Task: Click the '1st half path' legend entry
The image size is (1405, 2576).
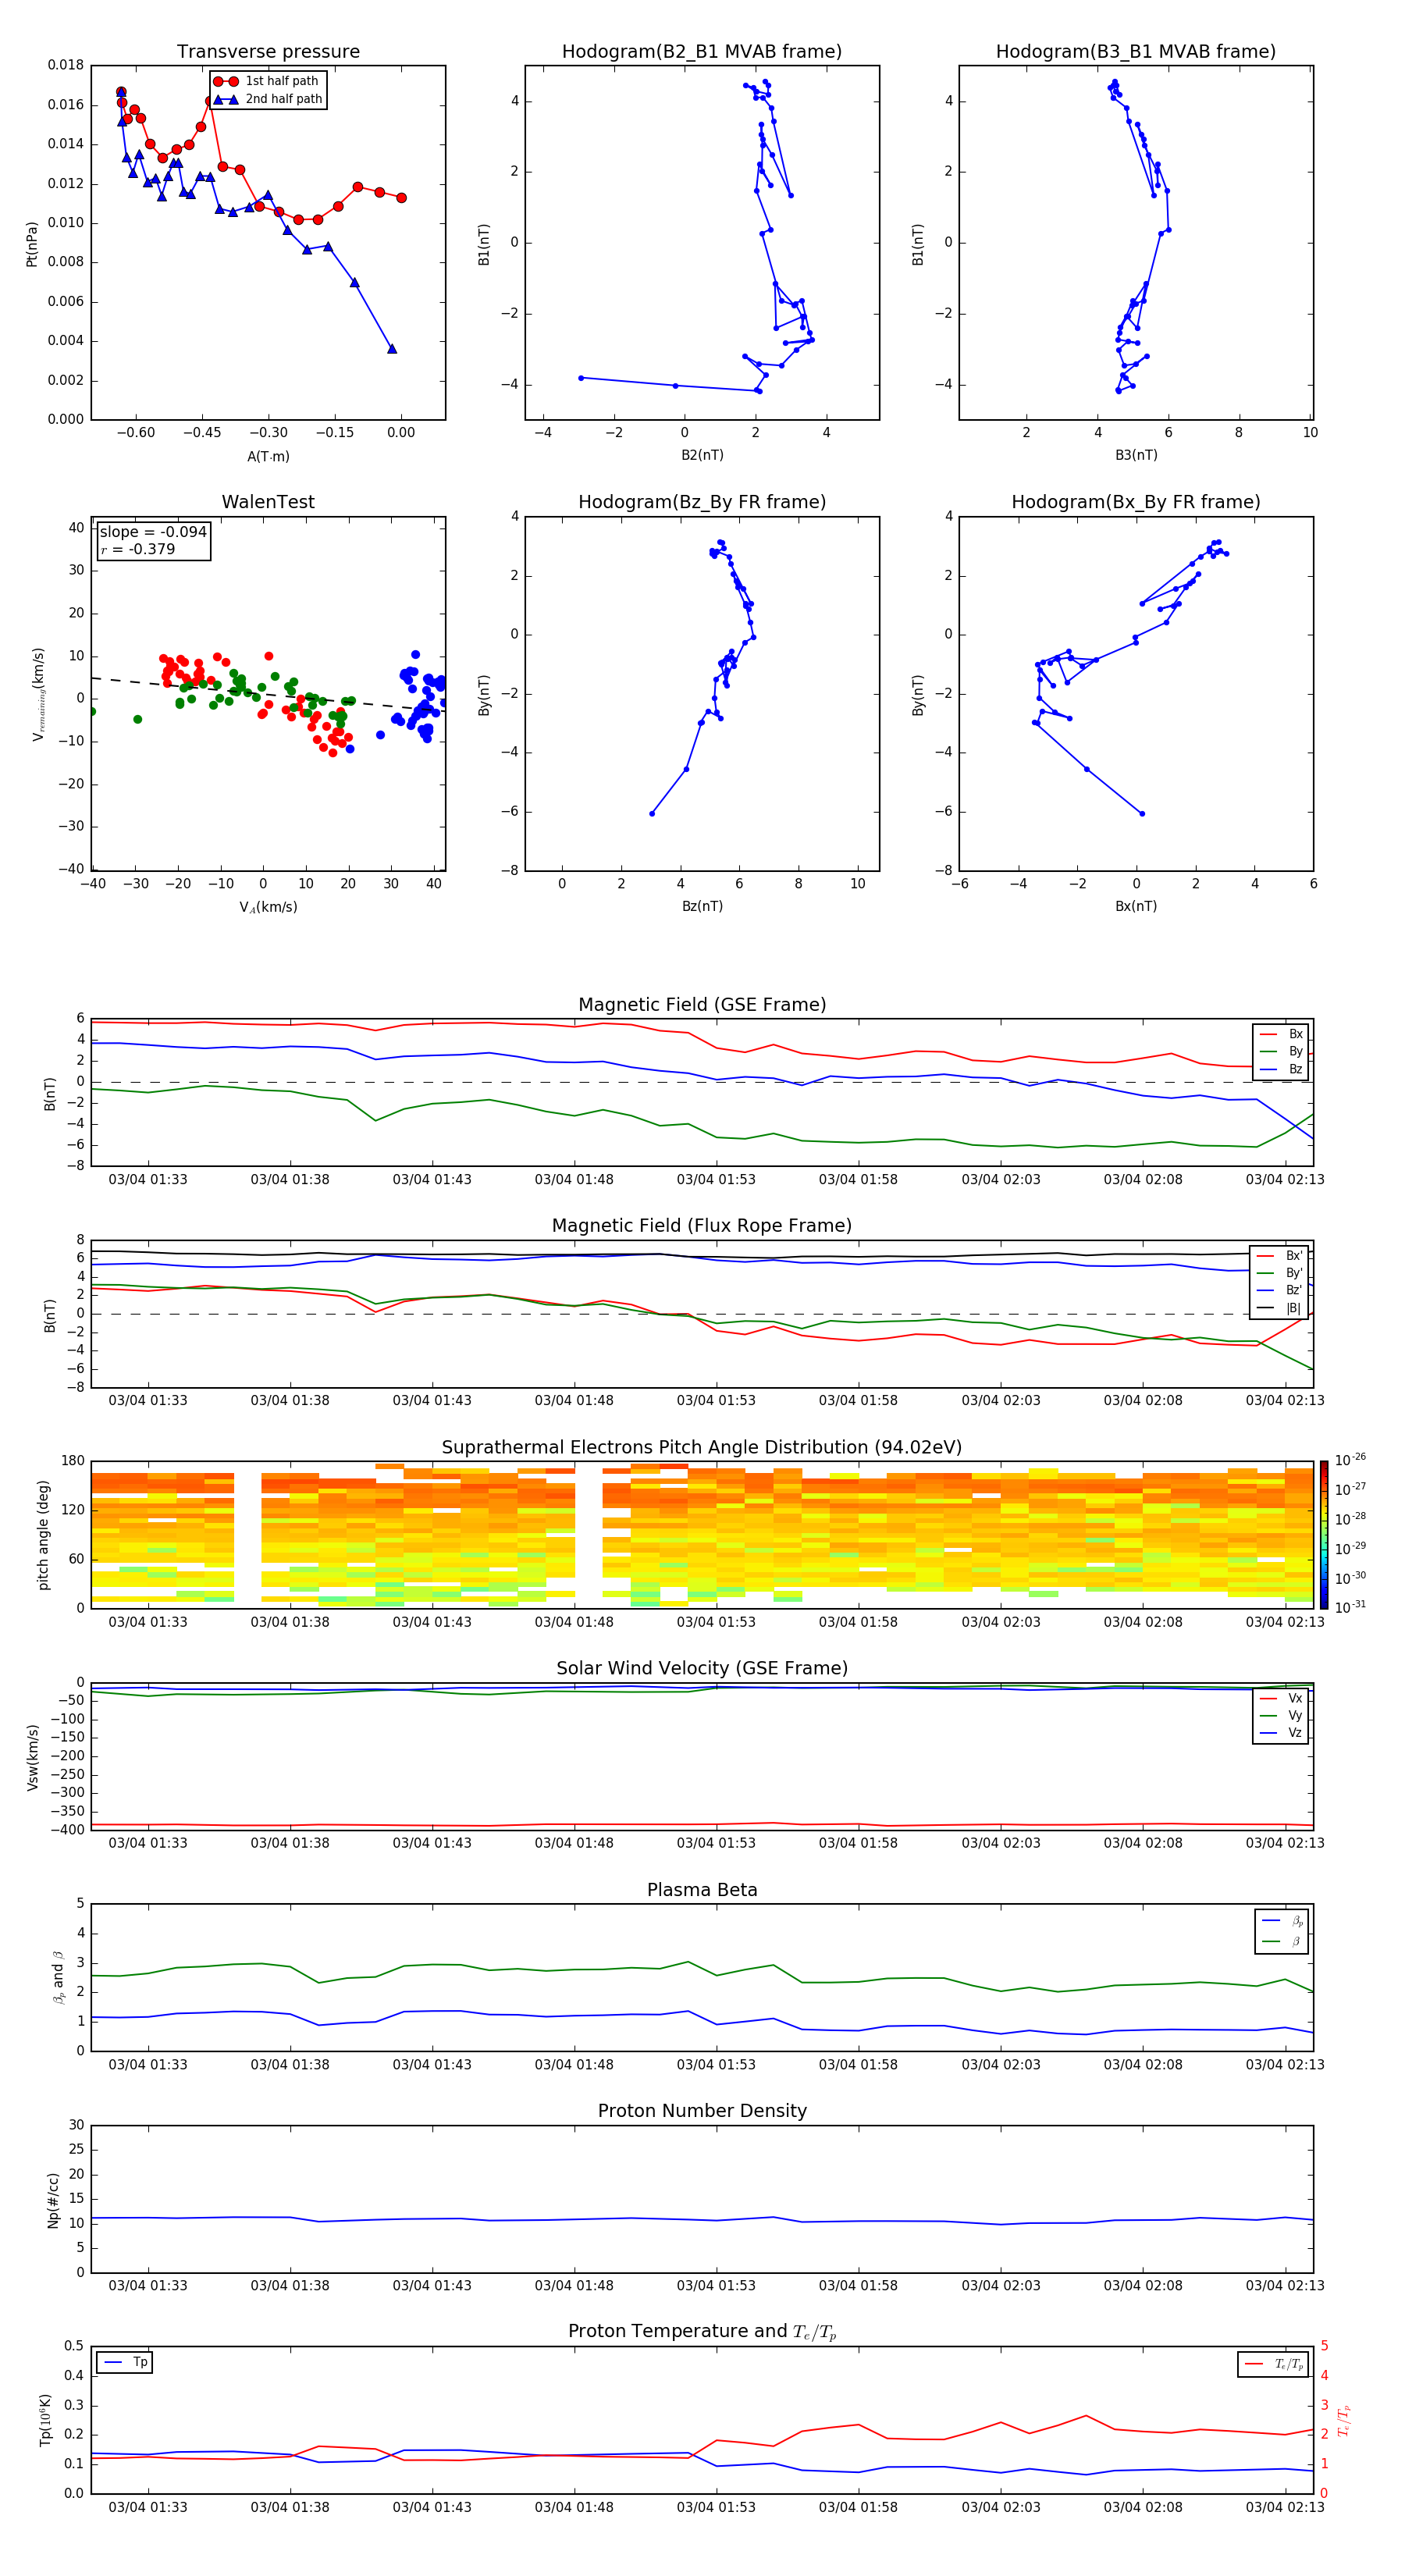Action: click(x=268, y=81)
